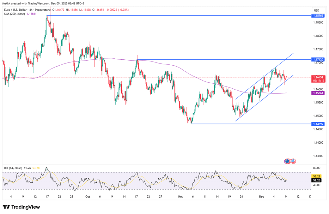Screen dimensions: 329x214
Task: Click the yellow RSI value tag 53.28
Action: click(317, 176)
